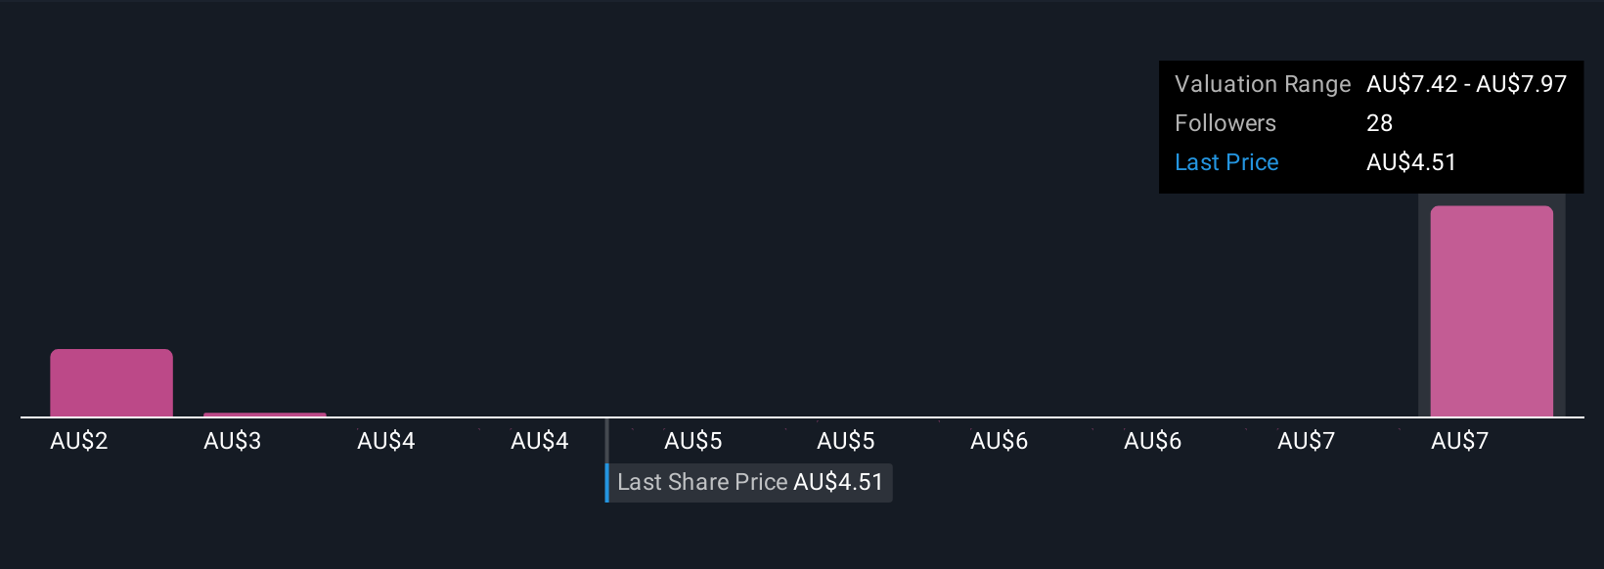The width and height of the screenshot is (1604, 569).
Task: Click the Valuation Range text in tooltip
Action: 1263,84
